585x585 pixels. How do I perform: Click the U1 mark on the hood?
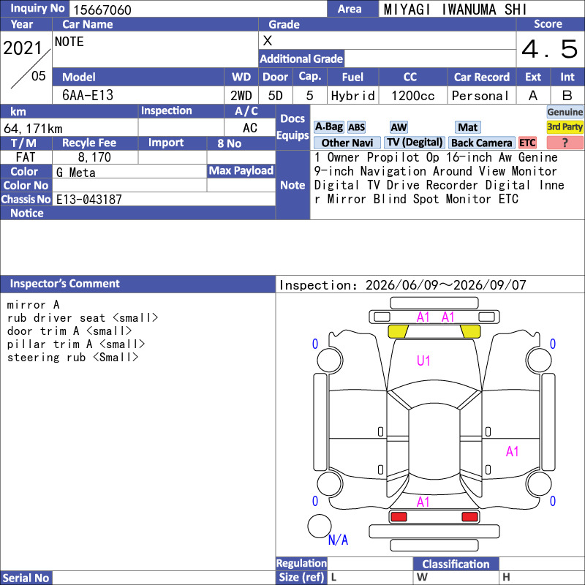423,361
